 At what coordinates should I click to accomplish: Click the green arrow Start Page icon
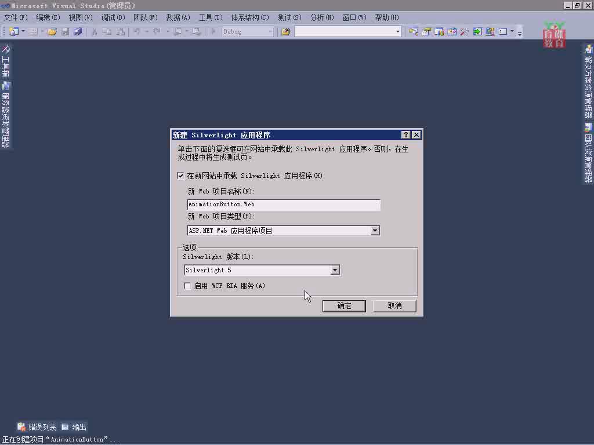click(477, 32)
